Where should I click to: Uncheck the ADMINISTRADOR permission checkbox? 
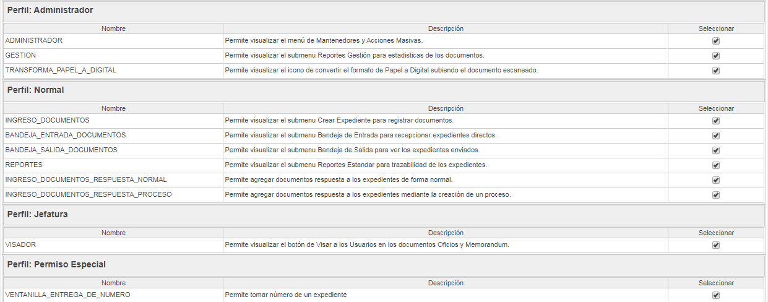tap(716, 41)
